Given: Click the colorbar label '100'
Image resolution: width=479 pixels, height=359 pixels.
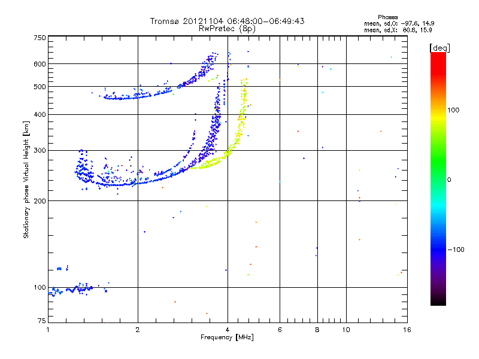Looking at the screenshot, I should 453,110.
